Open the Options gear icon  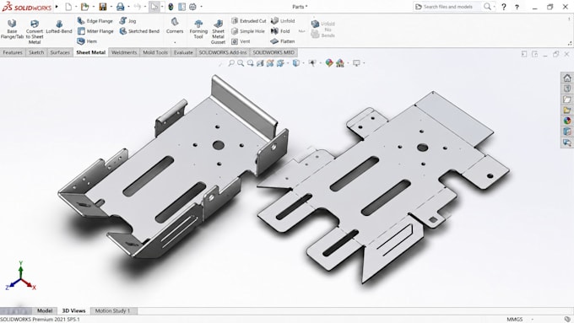(x=193, y=7)
